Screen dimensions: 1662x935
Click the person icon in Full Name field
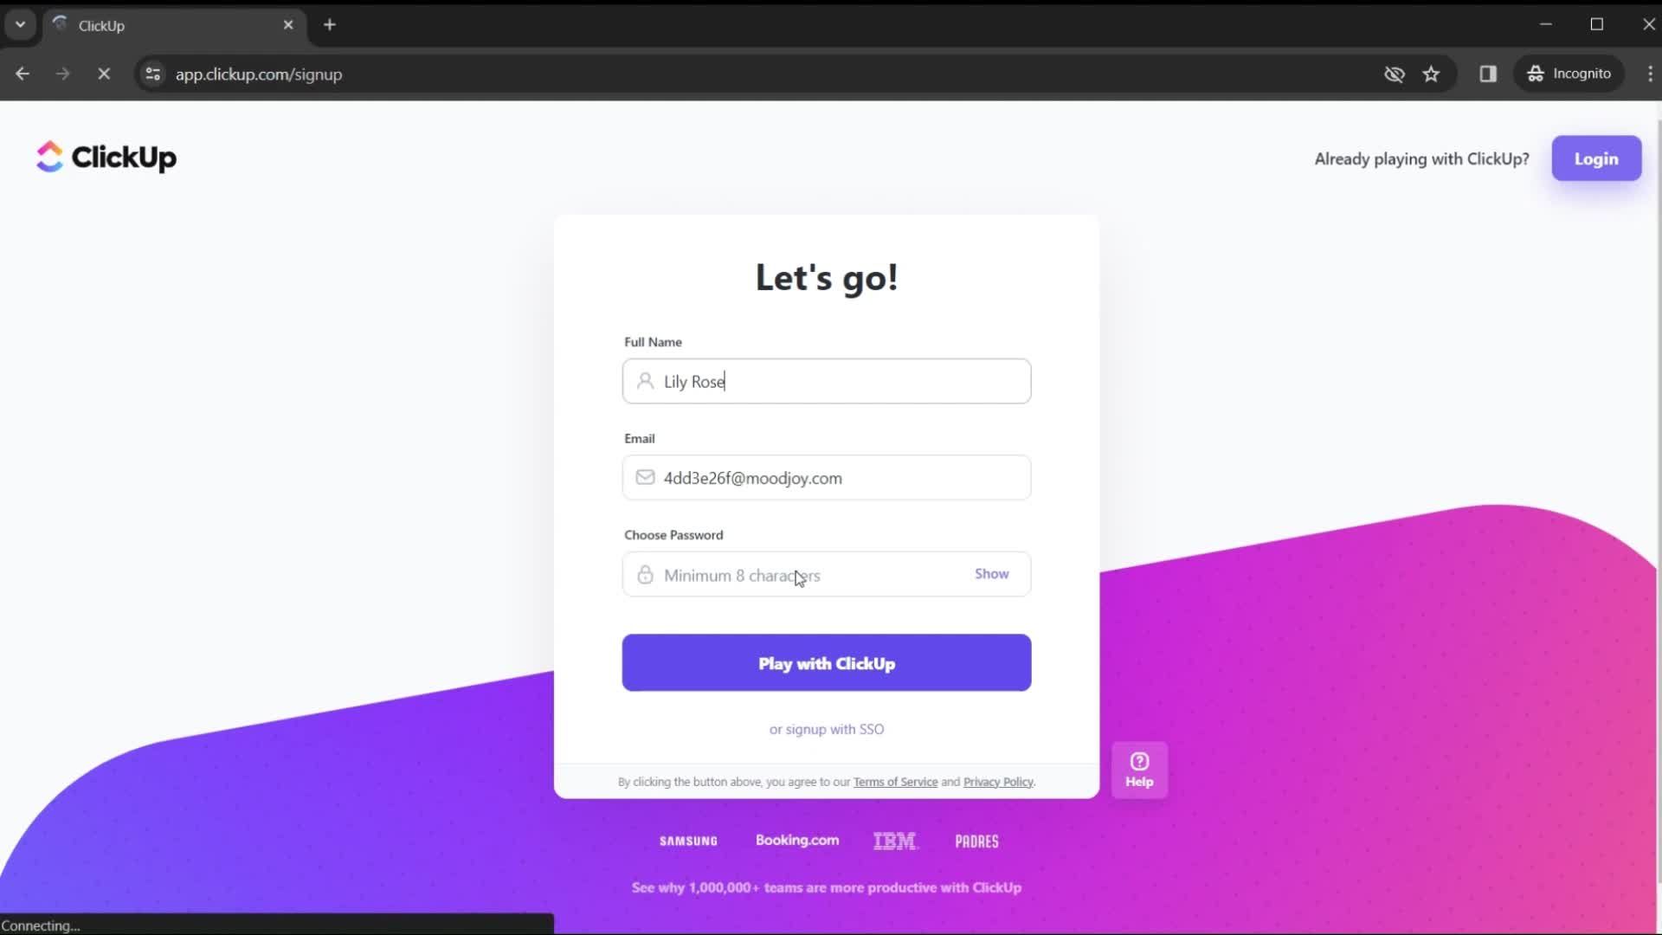645,381
